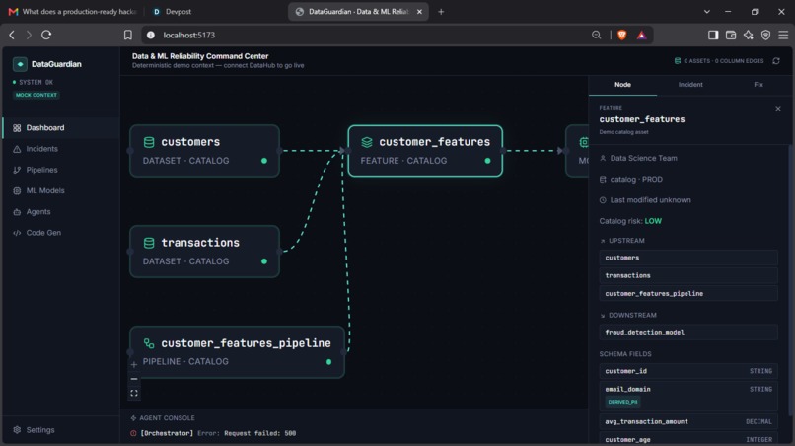This screenshot has width=795, height=446.
Task: Click the assets count database icon
Action: [x=678, y=61]
